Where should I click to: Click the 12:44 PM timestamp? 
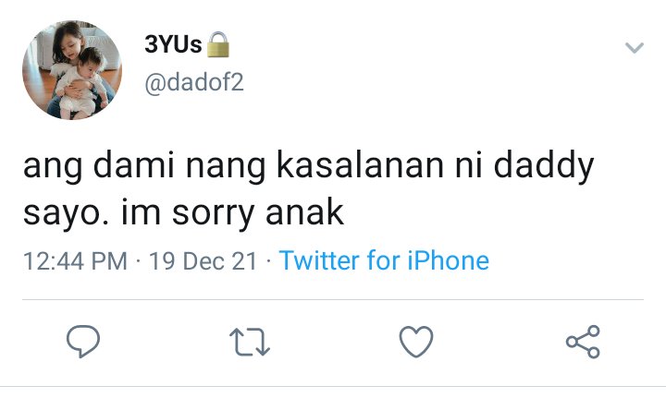pos(75,260)
